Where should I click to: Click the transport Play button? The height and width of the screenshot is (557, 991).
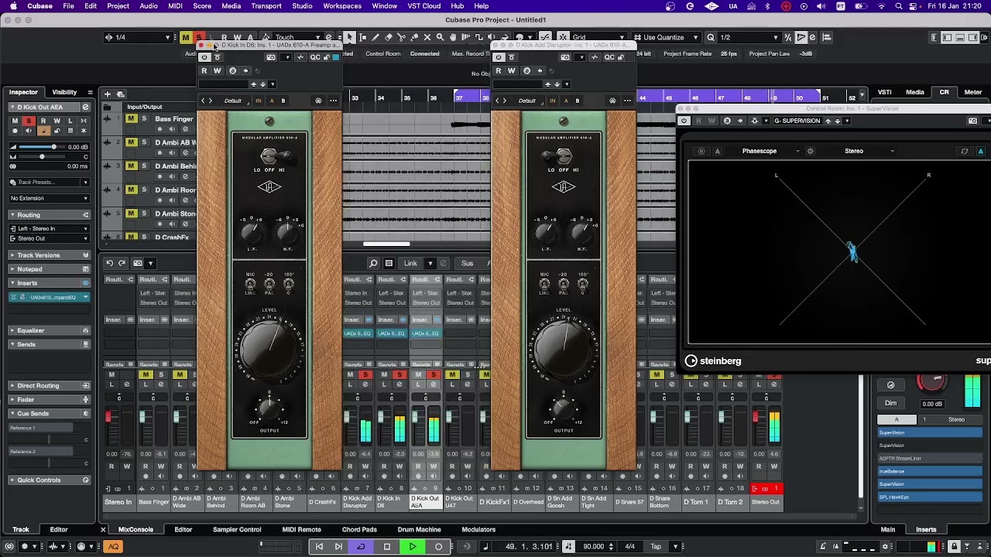point(413,546)
